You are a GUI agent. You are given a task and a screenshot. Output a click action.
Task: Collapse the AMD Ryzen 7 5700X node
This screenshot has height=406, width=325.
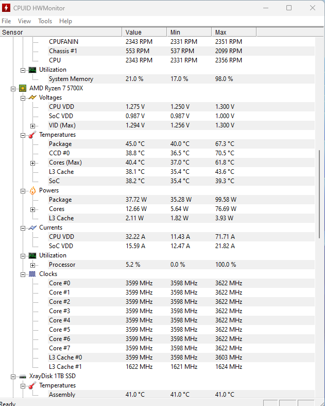[x=13, y=89]
